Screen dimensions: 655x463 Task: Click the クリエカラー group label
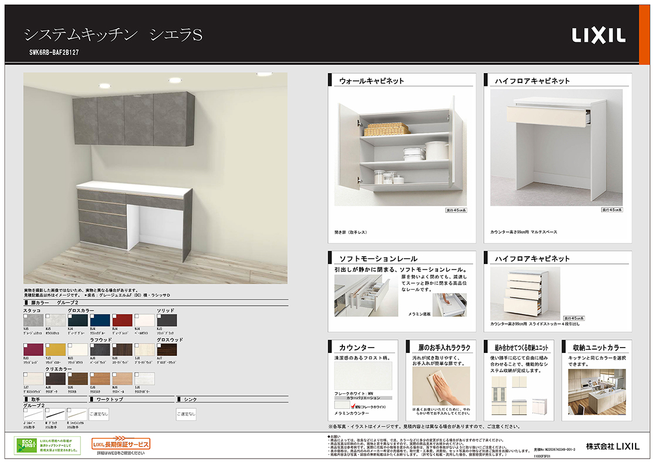(58, 369)
